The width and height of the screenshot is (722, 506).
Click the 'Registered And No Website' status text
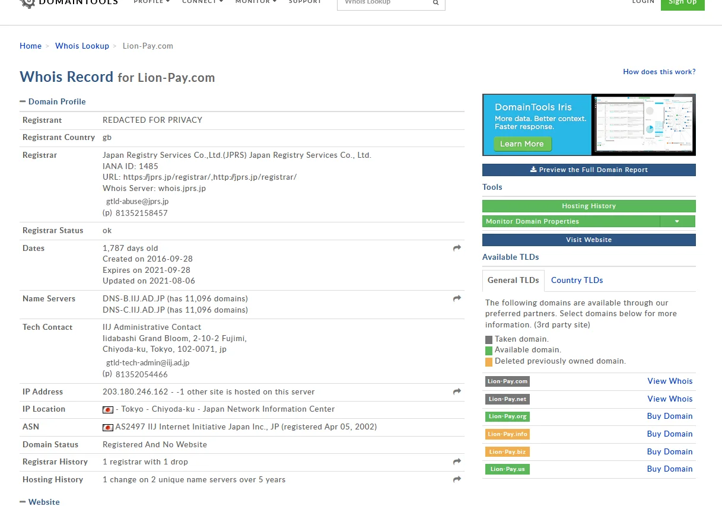click(x=155, y=445)
